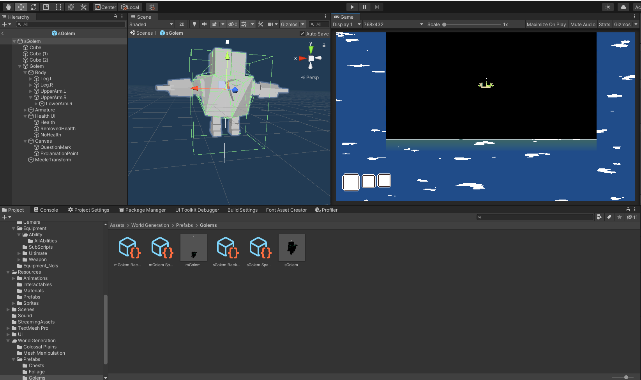
Task: Focus the Project search field
Action: (x=535, y=217)
